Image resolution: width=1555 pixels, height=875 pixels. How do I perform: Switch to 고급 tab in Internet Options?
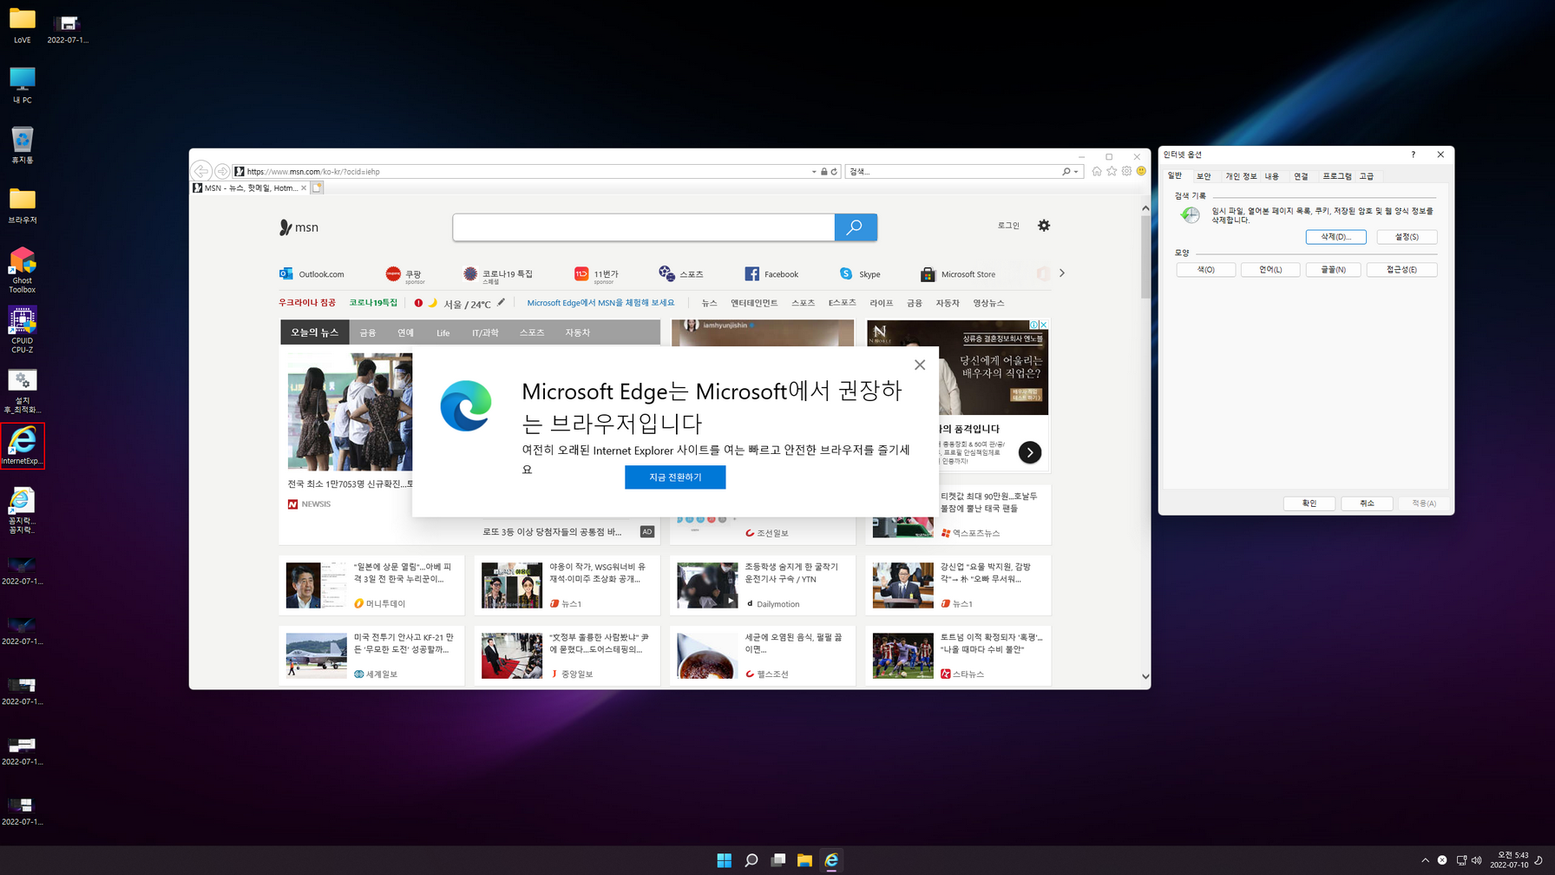(x=1367, y=176)
